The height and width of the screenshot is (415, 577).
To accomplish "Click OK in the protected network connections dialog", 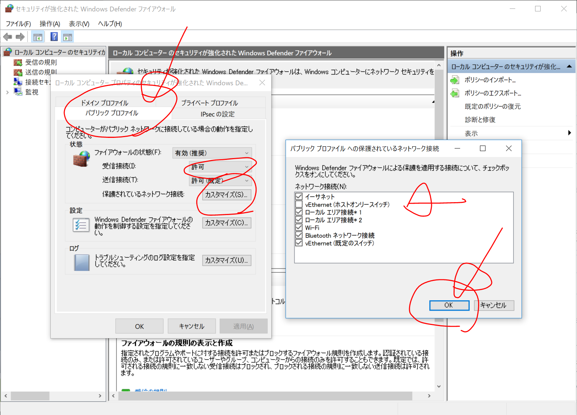I will click(449, 305).
